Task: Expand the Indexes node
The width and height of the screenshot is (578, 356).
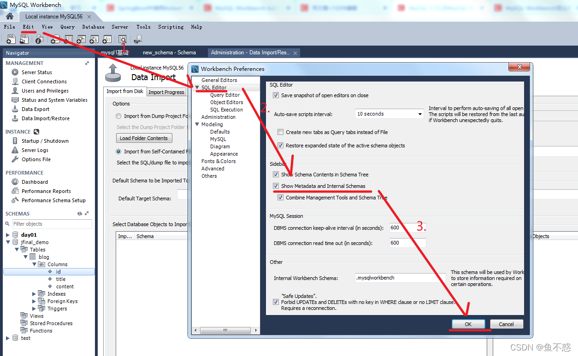Action: pos(34,294)
